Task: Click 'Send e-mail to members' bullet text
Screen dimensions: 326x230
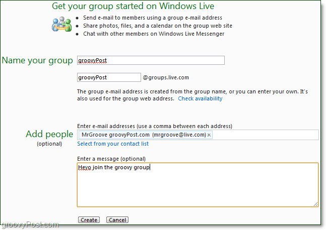Action: point(153,18)
